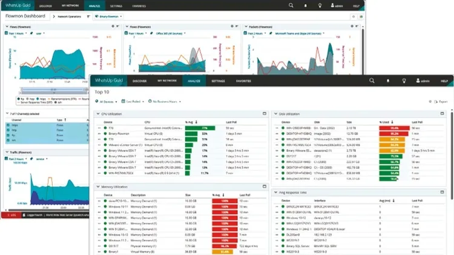Collapse the Traffic (Flowmon) panel
This screenshot has width=454, height=255.
pos(7,152)
